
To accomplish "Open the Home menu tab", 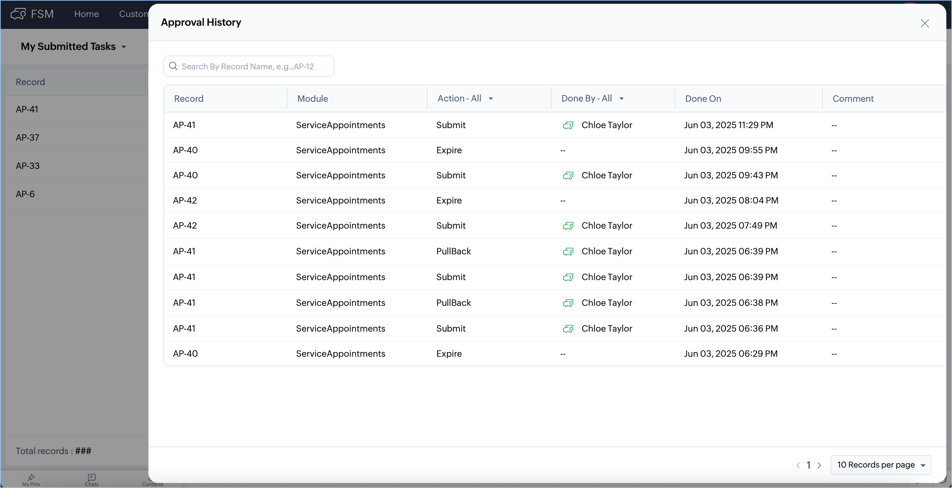I will 86,14.
